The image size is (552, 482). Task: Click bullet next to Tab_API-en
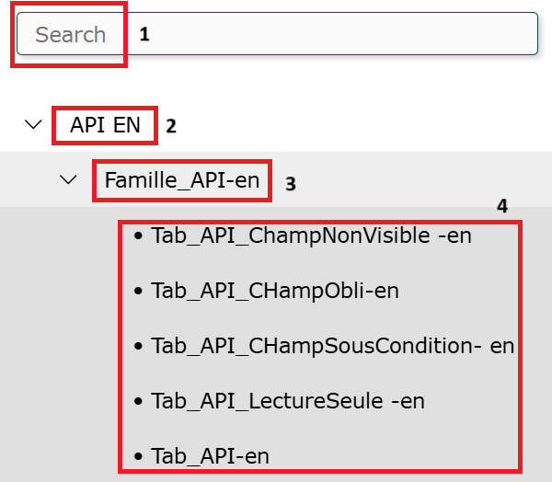click(138, 456)
